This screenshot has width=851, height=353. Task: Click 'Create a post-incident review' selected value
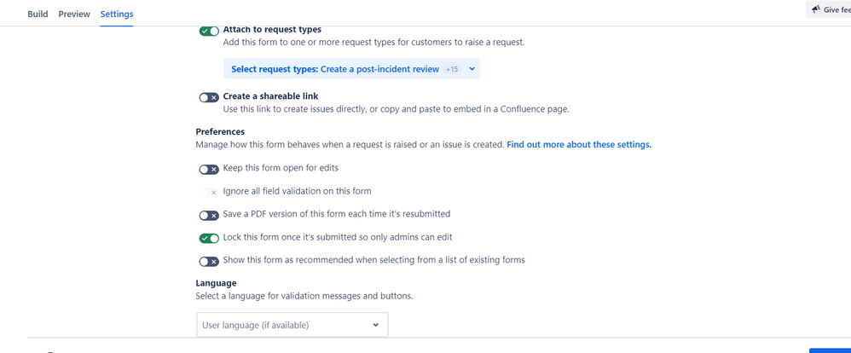[x=379, y=69]
